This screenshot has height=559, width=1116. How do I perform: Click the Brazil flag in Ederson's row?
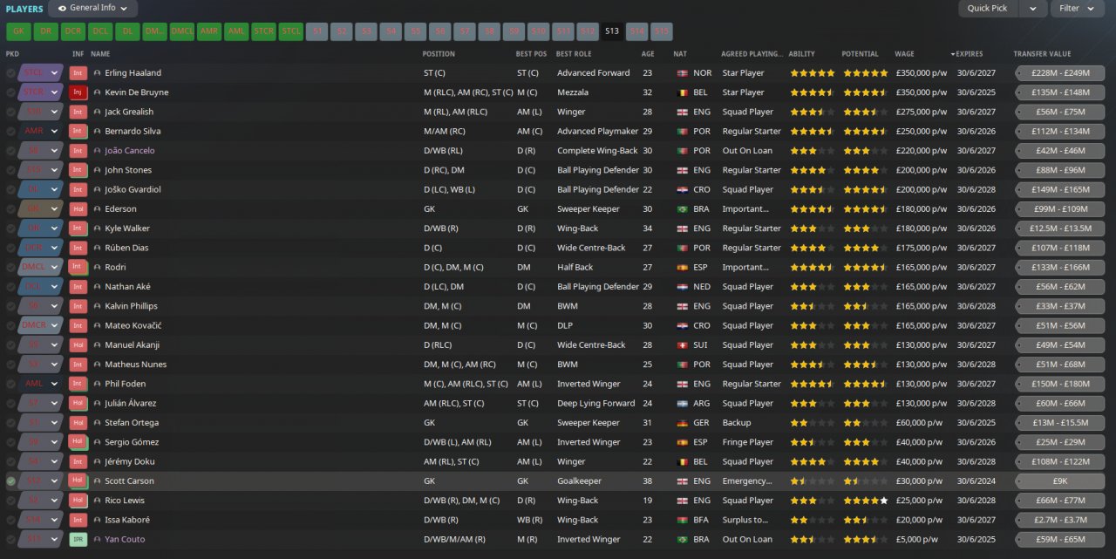point(682,209)
